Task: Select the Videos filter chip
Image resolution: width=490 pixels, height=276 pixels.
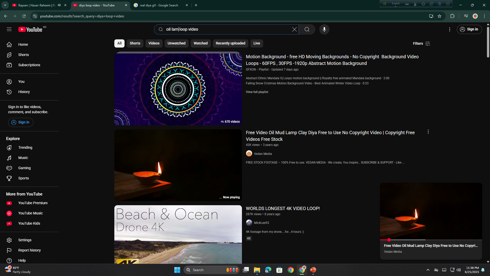Action: pos(154,43)
